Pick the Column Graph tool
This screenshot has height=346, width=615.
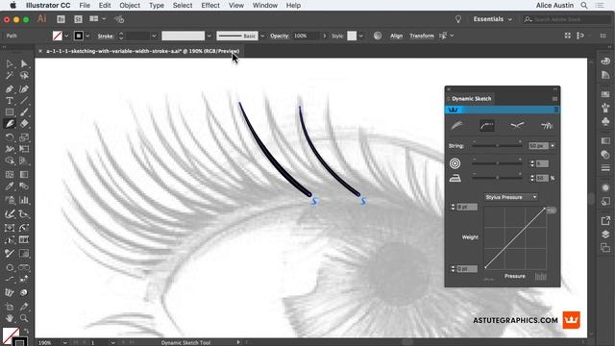[x=24, y=200]
